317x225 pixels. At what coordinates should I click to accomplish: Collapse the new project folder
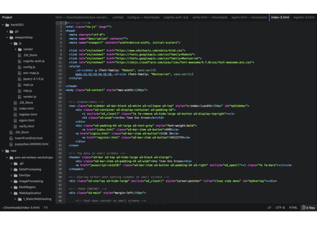coord(3,151)
